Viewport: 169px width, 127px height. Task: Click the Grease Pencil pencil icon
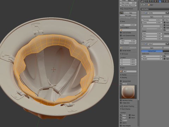[x=121, y=13]
